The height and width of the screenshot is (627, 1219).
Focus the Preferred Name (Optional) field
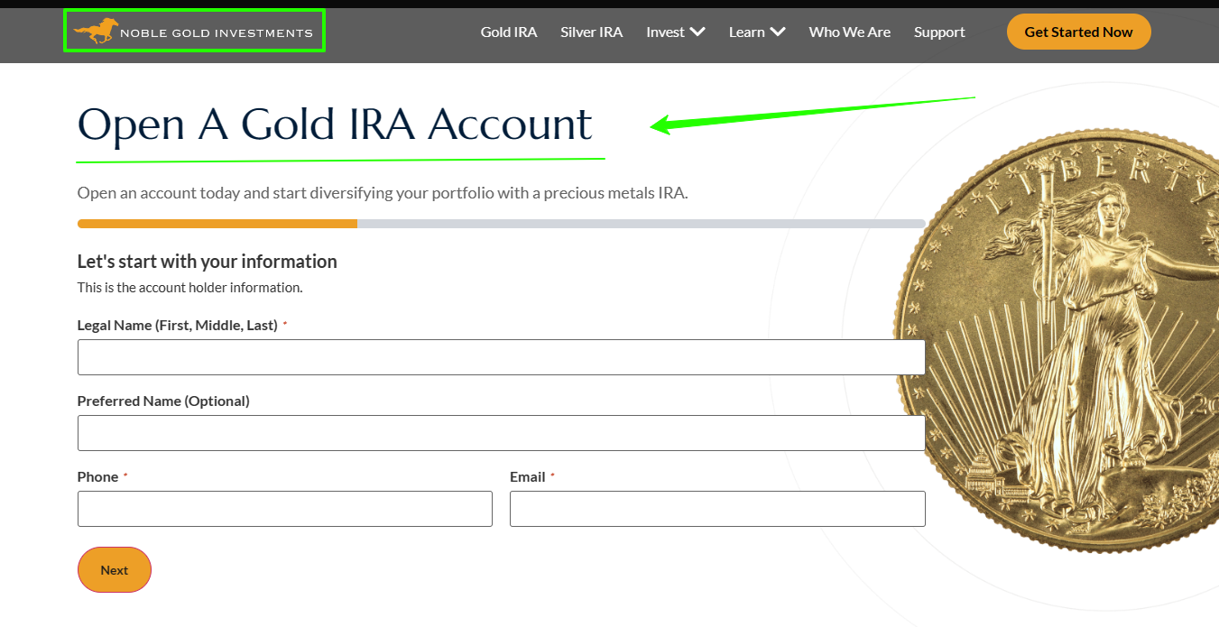(x=502, y=433)
